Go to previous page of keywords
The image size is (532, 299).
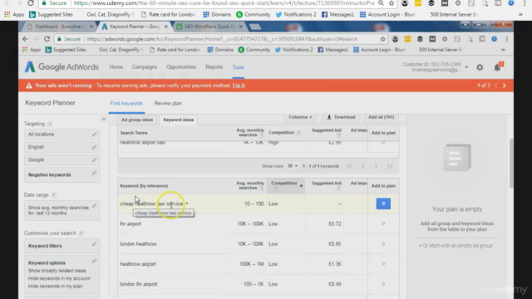[x=362, y=166]
